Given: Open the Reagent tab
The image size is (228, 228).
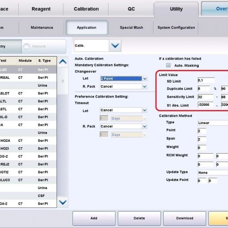Looking at the screenshot, I should 41,9.
